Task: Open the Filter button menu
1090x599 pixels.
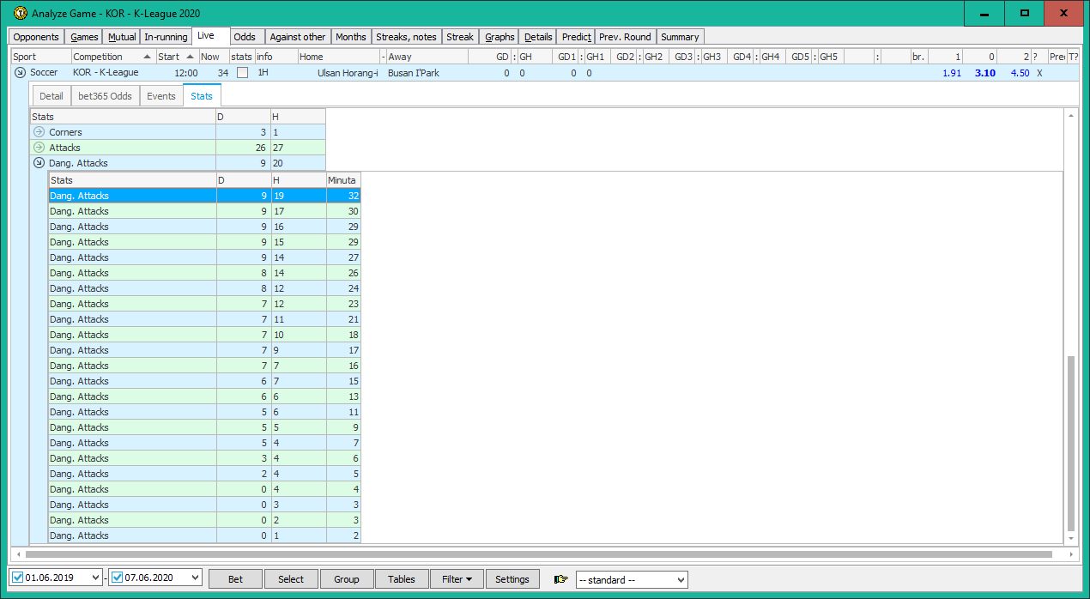Action: coord(457,579)
